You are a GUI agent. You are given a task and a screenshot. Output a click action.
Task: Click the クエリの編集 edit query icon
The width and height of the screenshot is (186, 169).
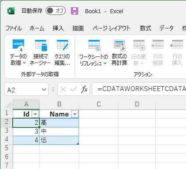(x=62, y=45)
